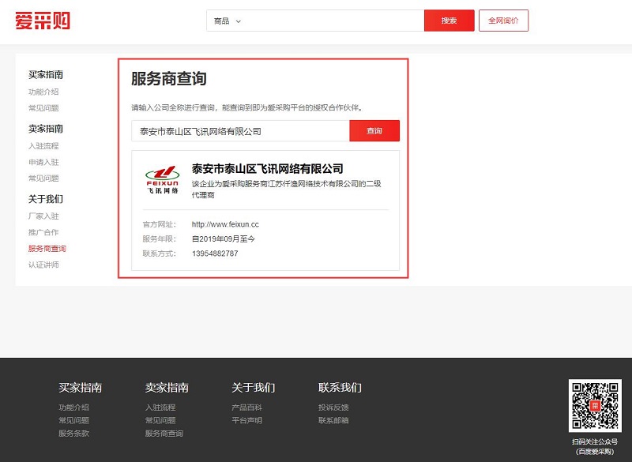Viewport: 632px width, 462px height.
Task: Click the red 查询 button
Action: pyautogui.click(x=374, y=131)
